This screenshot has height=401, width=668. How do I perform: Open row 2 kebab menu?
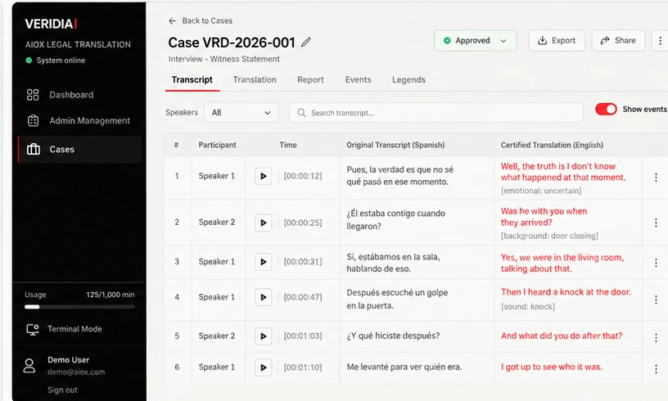point(656,223)
